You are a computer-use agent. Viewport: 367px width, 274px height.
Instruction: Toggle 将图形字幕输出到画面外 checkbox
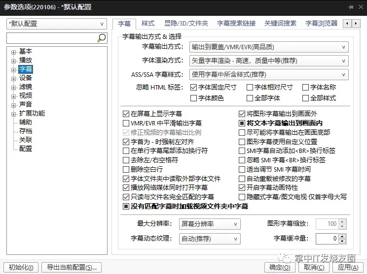pyautogui.click(x=242, y=114)
